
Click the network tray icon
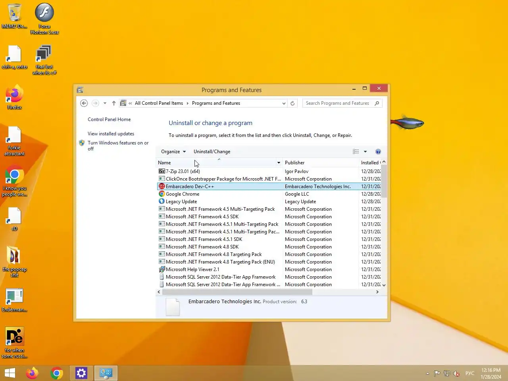pos(447,373)
